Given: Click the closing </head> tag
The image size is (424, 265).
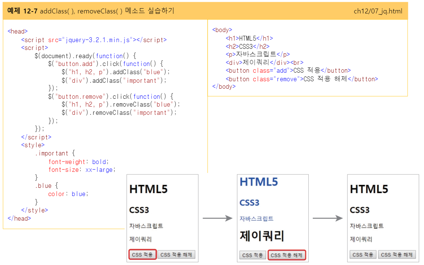Looking at the screenshot, I should coord(19,218).
